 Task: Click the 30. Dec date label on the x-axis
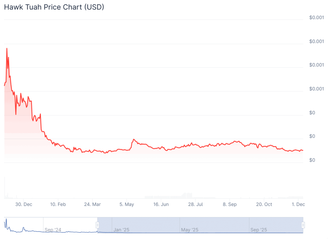click(23, 204)
